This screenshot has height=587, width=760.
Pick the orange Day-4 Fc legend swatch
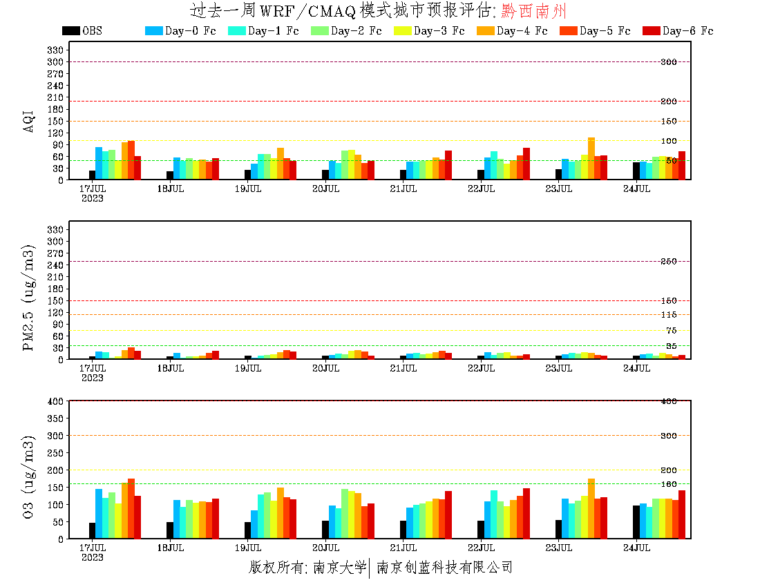(485, 30)
